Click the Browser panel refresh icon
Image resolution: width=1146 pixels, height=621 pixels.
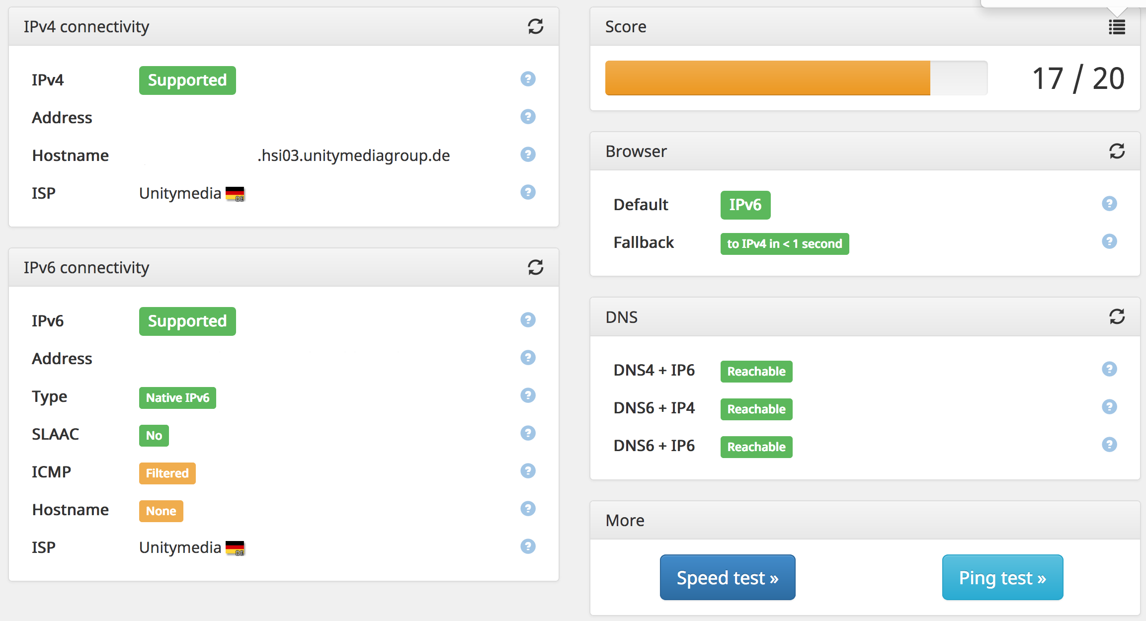pos(1117,151)
